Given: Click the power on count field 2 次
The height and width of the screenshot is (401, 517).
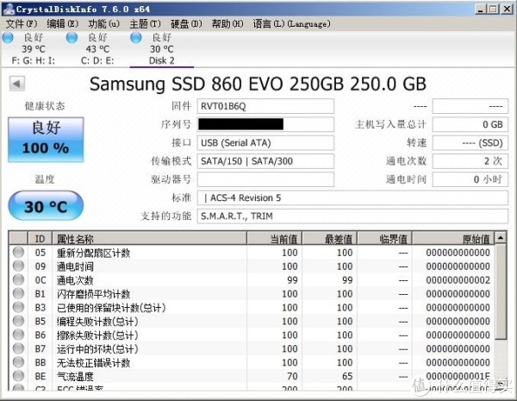Looking at the screenshot, I should [470, 161].
